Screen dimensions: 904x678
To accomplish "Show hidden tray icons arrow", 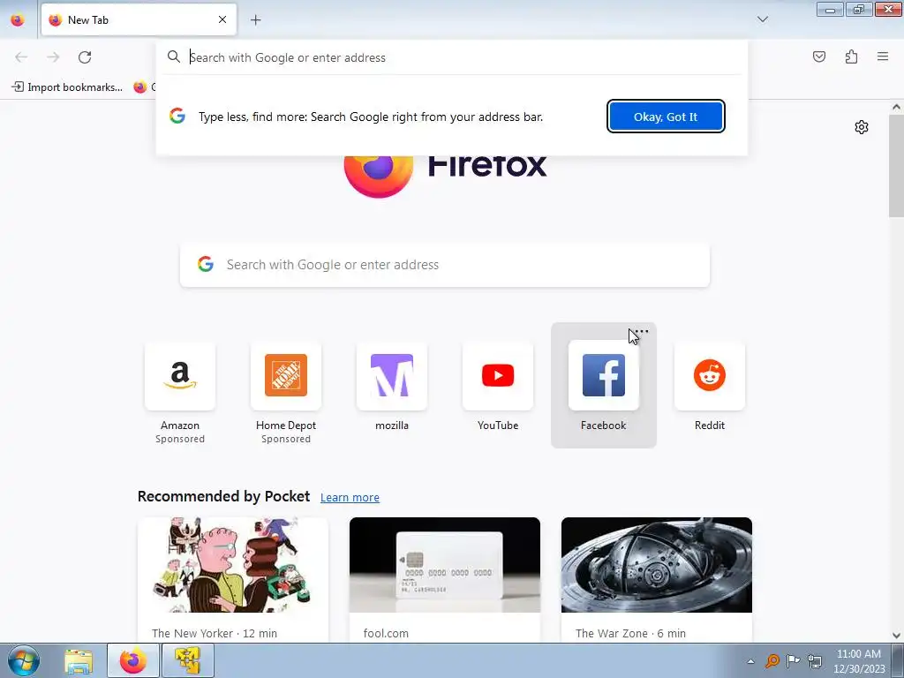I will [x=750, y=661].
